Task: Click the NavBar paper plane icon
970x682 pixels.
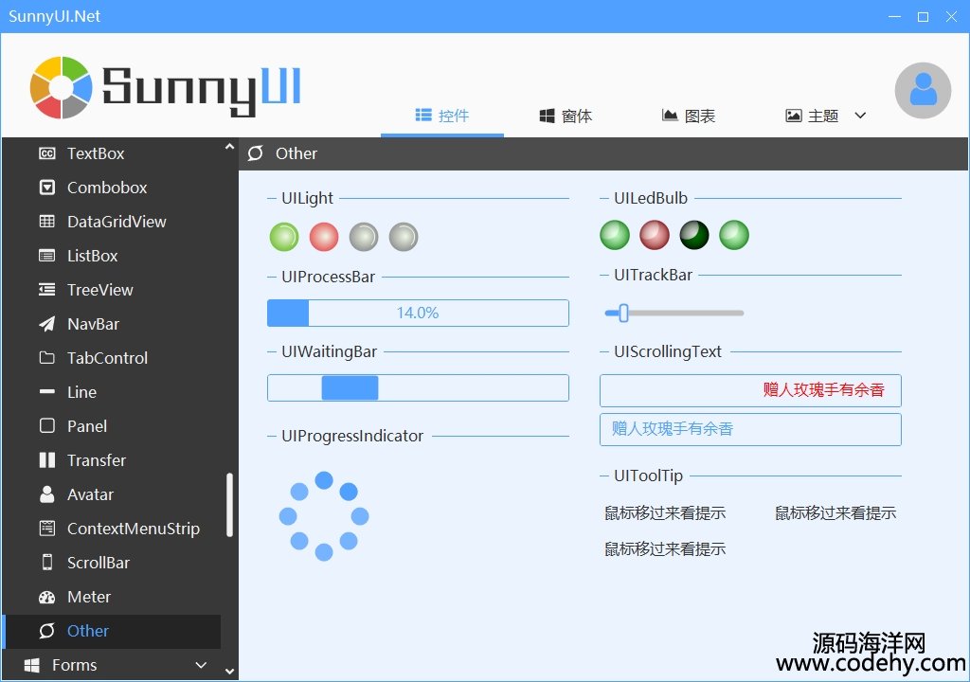Action: click(47, 323)
